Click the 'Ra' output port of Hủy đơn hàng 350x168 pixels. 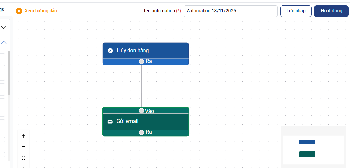(x=141, y=61)
